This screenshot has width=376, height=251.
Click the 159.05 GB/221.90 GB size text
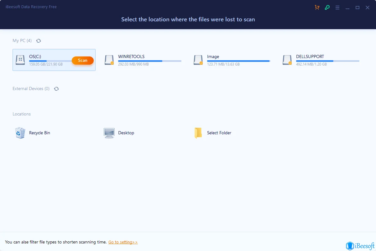point(46,64)
